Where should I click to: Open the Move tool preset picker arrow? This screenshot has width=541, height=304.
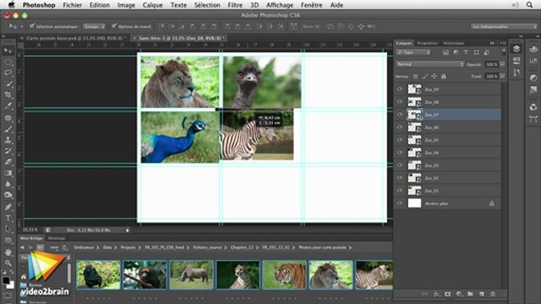click(22, 26)
